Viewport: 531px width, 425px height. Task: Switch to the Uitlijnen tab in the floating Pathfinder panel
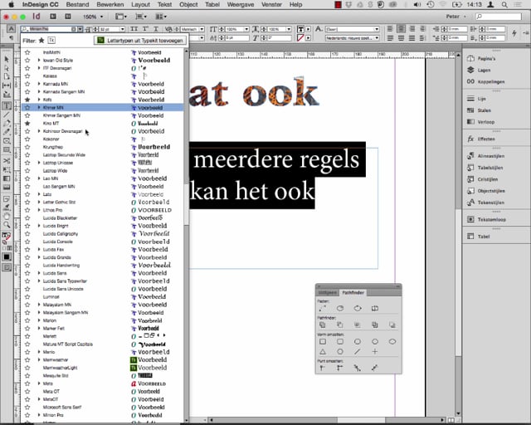(327, 292)
